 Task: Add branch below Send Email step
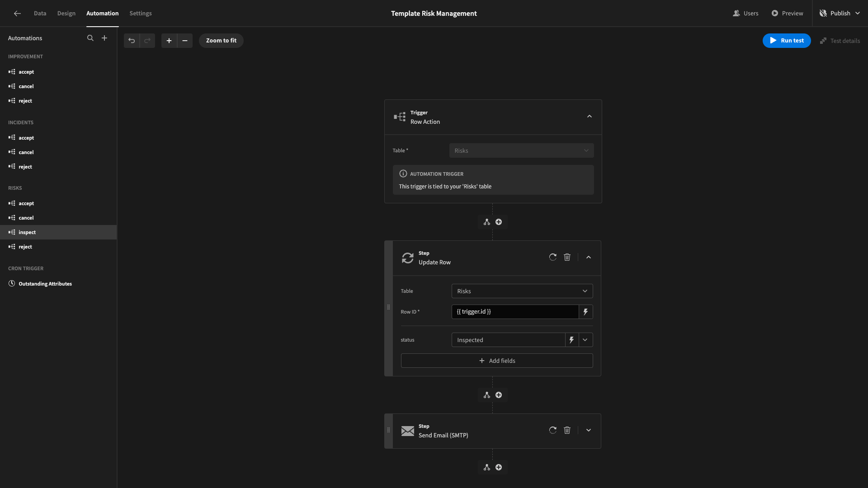487,468
